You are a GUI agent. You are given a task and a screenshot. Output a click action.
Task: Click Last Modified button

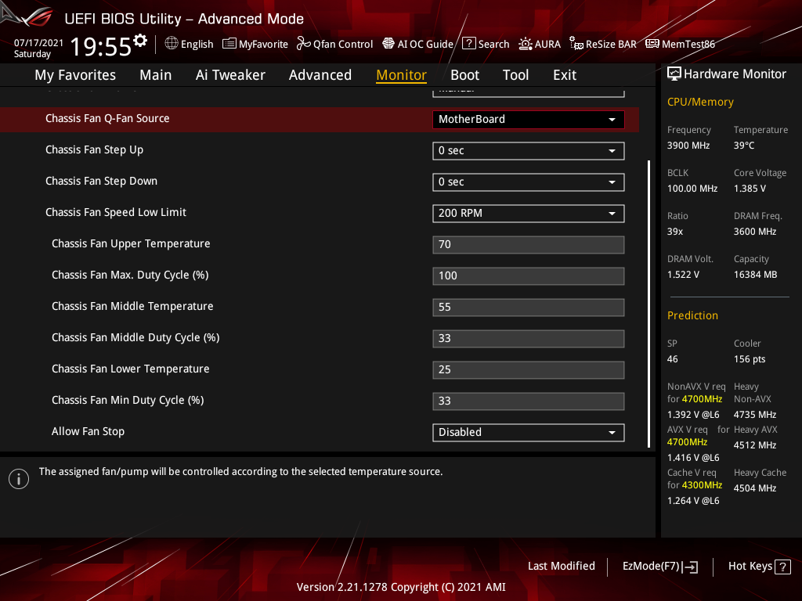click(561, 567)
